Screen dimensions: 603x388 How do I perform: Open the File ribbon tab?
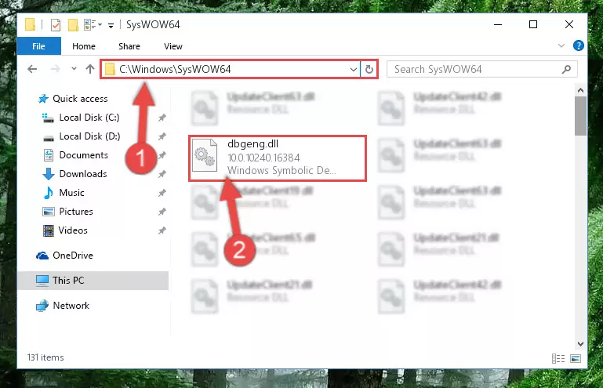click(x=39, y=46)
